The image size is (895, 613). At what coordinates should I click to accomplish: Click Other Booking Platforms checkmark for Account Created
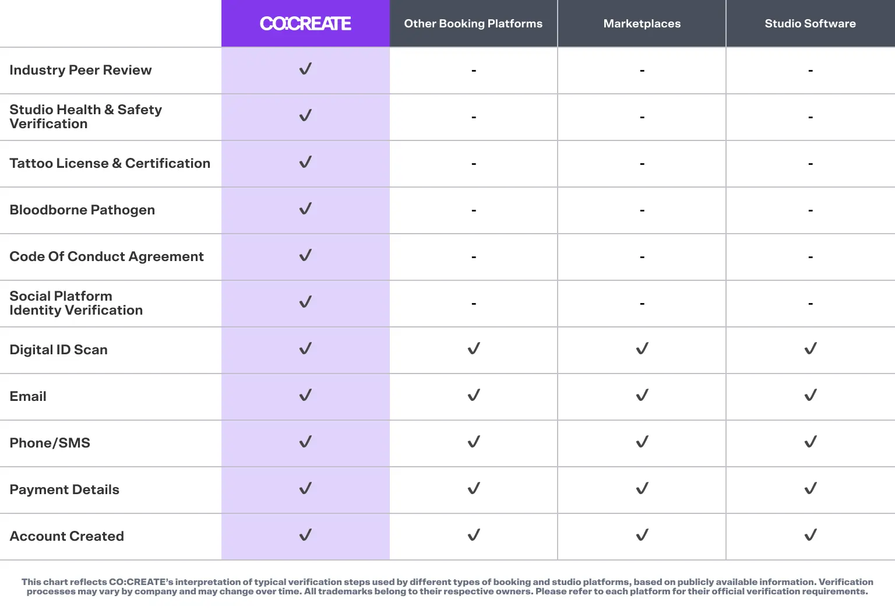point(474,536)
